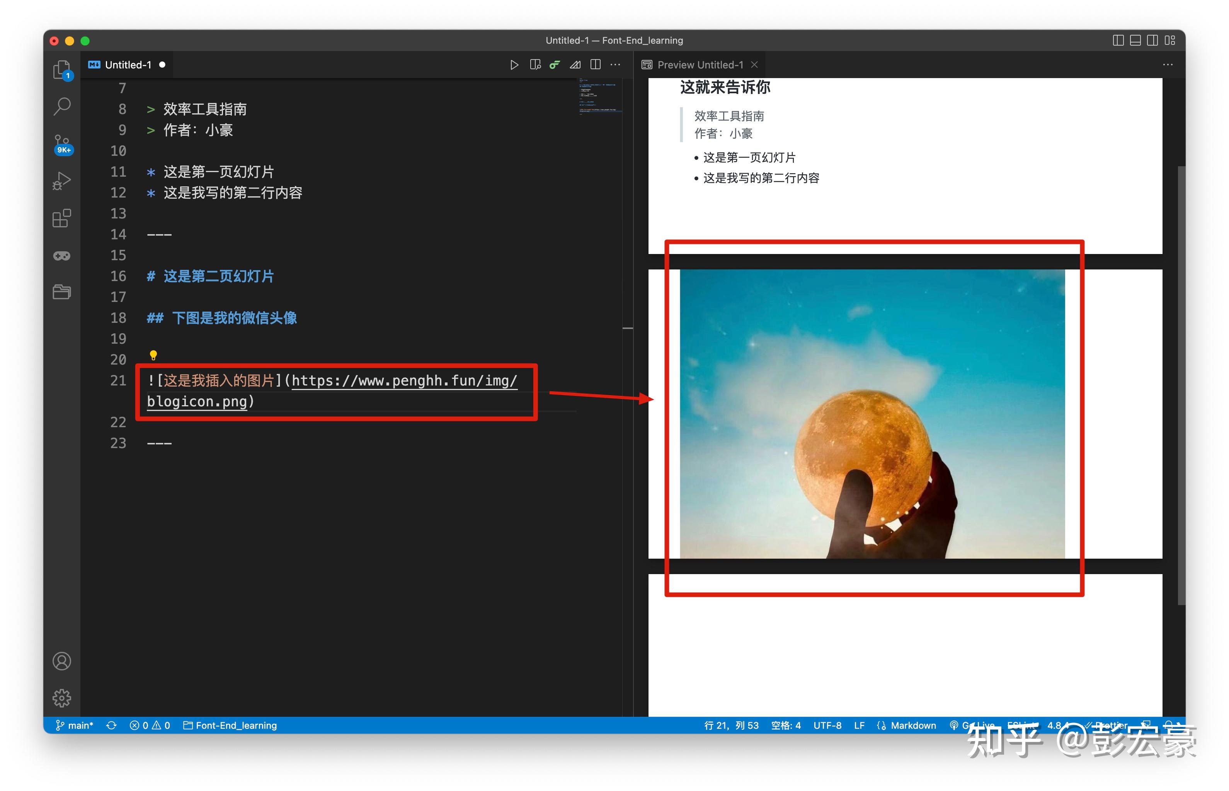Open line ending selector showing LF
Screen dimensions: 1229x791
[860, 725]
